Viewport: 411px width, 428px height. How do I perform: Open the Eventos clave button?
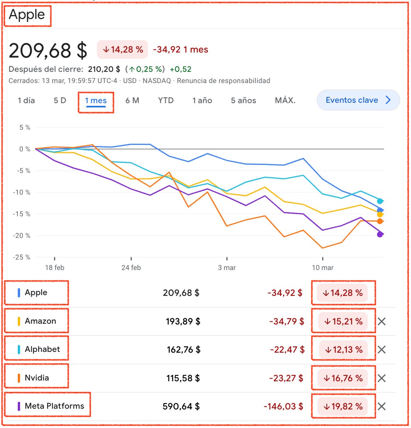point(358,100)
